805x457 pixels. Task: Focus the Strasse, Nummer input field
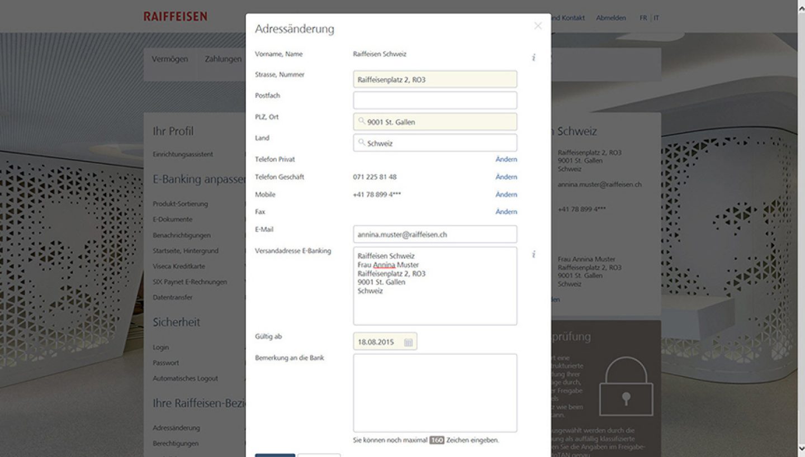pos(434,79)
